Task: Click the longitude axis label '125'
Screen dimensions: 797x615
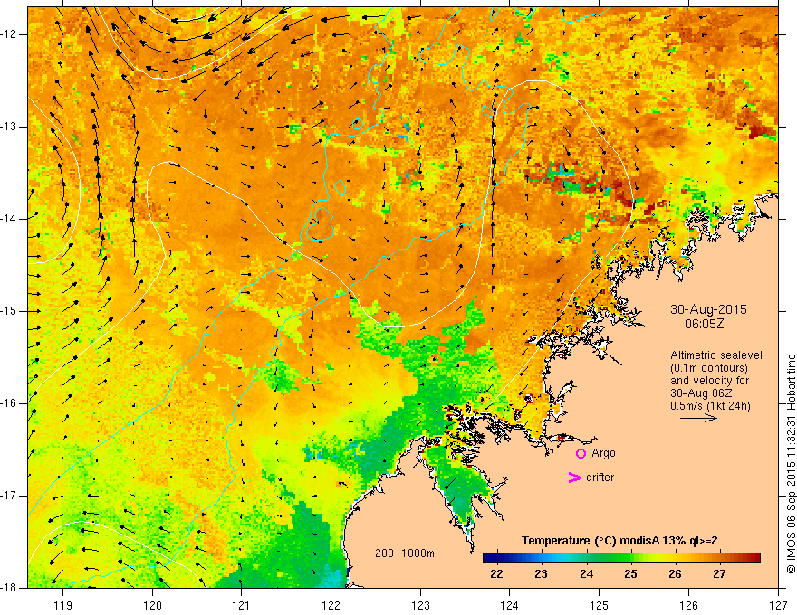Action: click(600, 605)
